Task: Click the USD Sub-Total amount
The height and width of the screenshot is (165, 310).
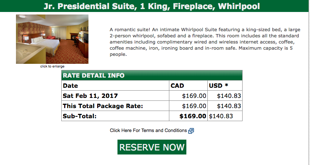Action: [x=221, y=116]
